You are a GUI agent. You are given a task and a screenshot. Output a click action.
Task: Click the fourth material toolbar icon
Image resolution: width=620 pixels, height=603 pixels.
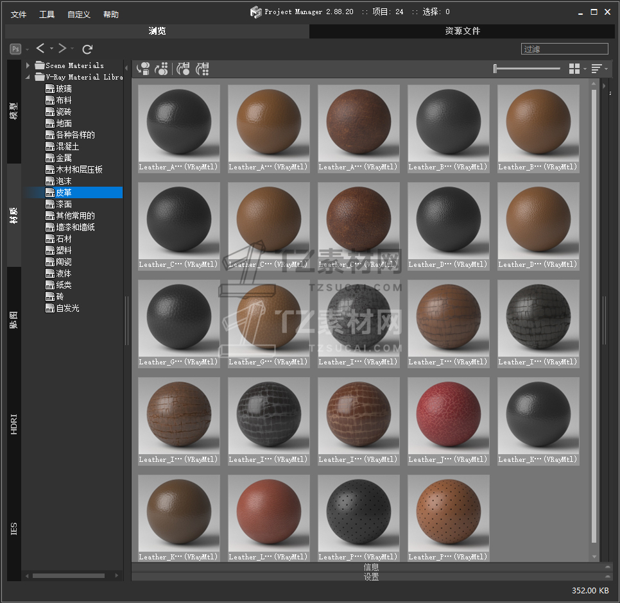click(x=203, y=69)
